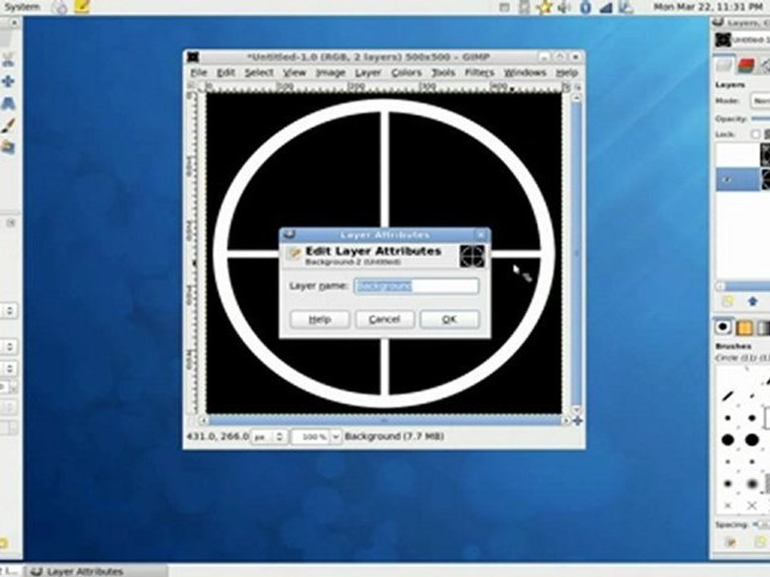
Task: Select the Scissors tool in toolbox
Action: click(8, 59)
